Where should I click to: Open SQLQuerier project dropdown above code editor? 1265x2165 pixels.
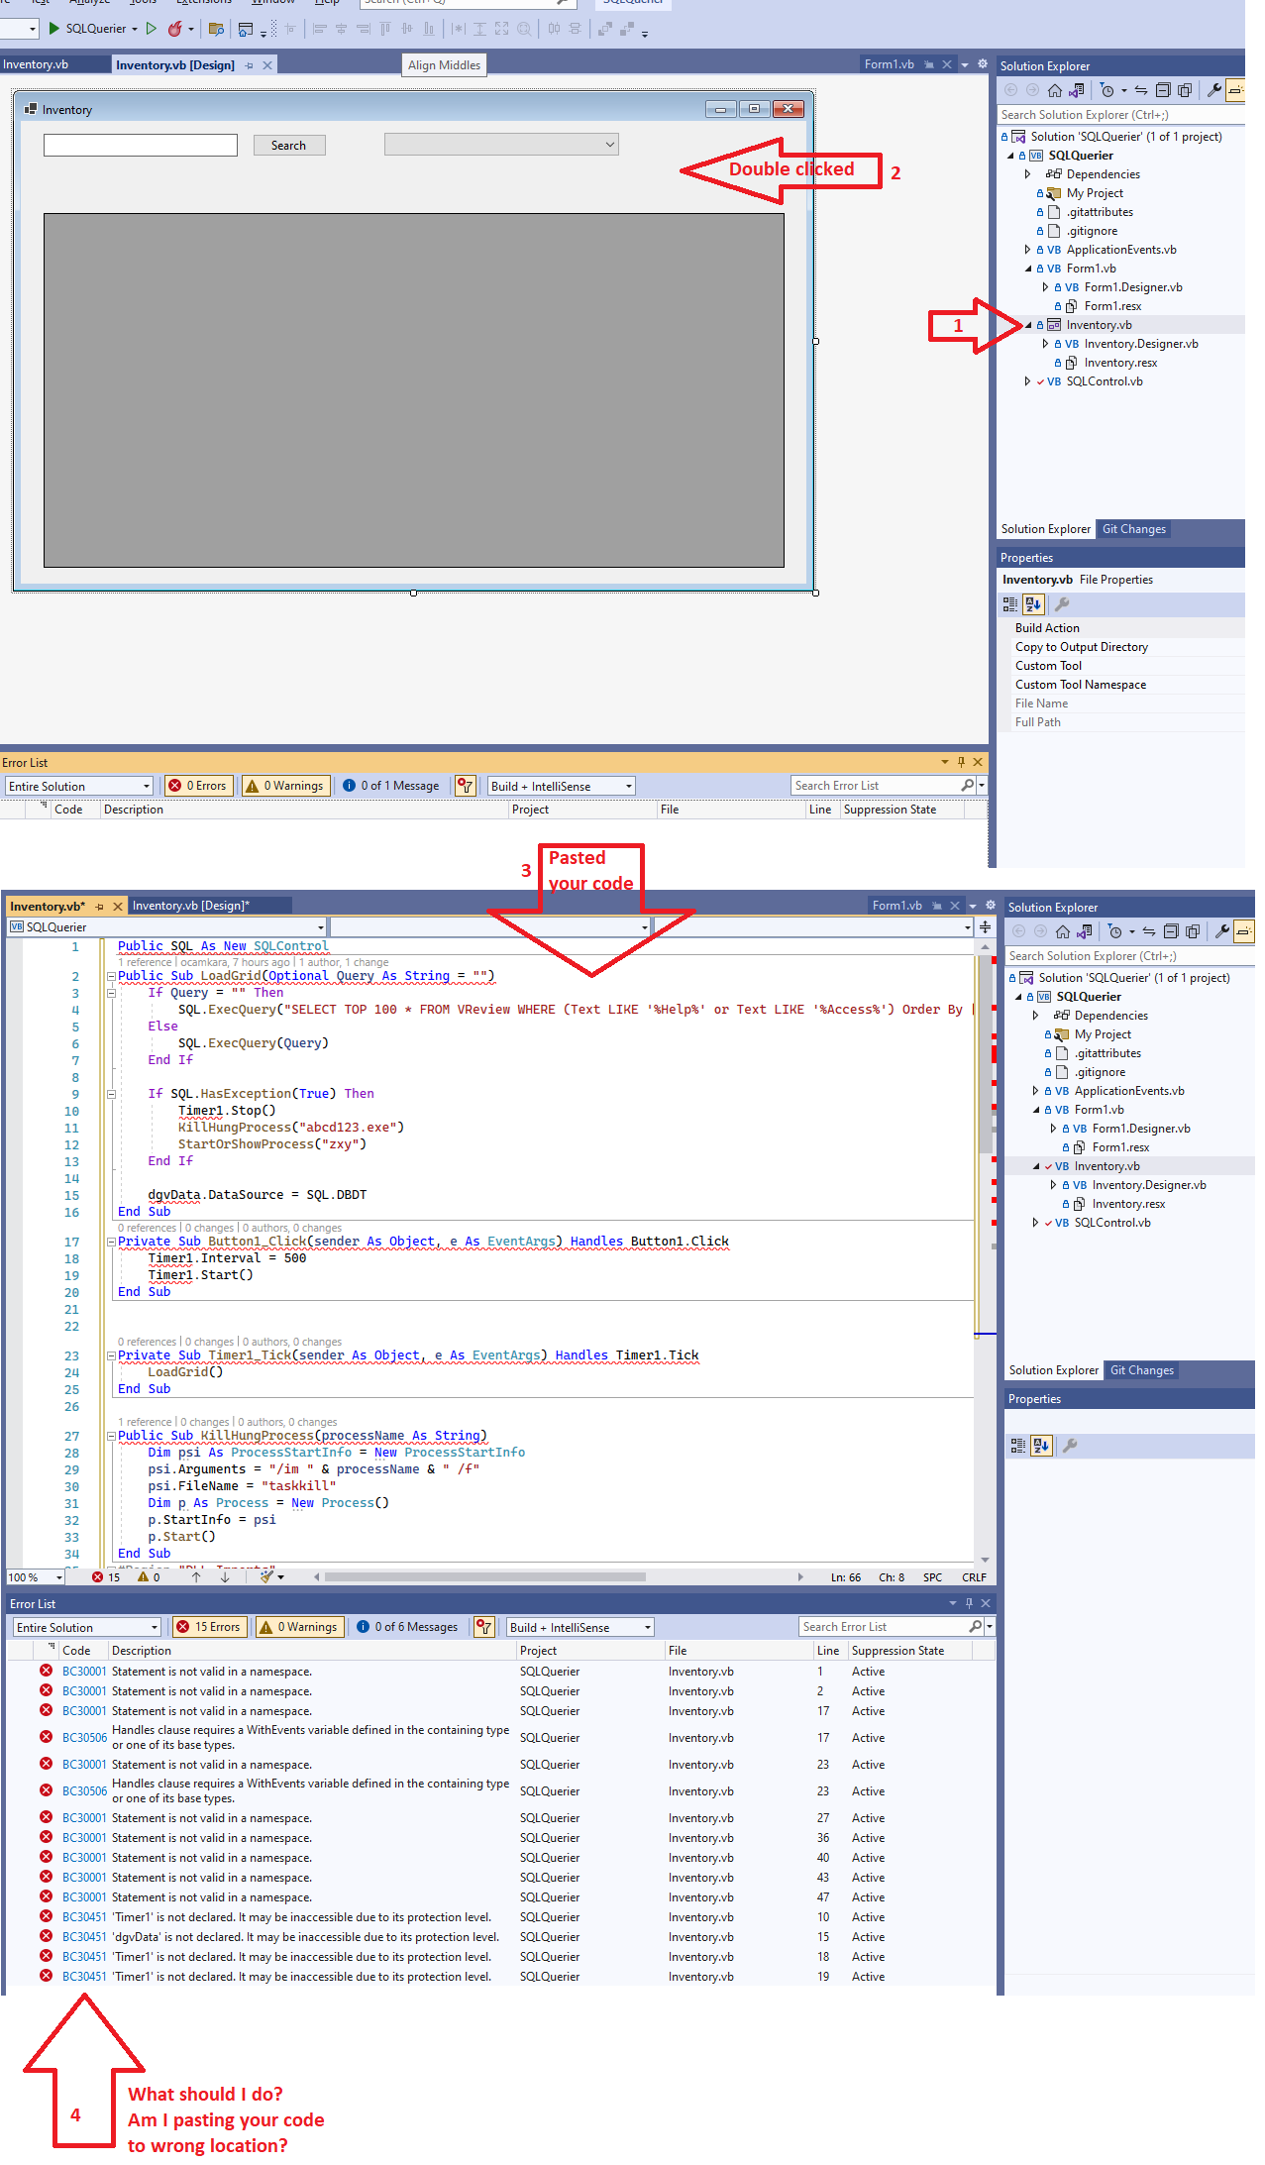pos(166,927)
